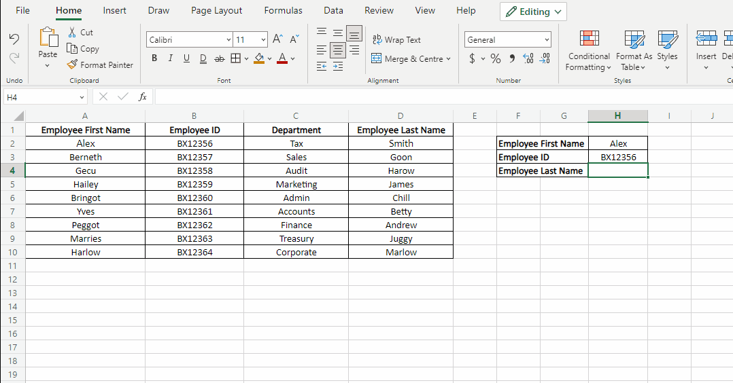Decrease font size with smaller A icon
The image size is (733, 383).
coord(294,39)
